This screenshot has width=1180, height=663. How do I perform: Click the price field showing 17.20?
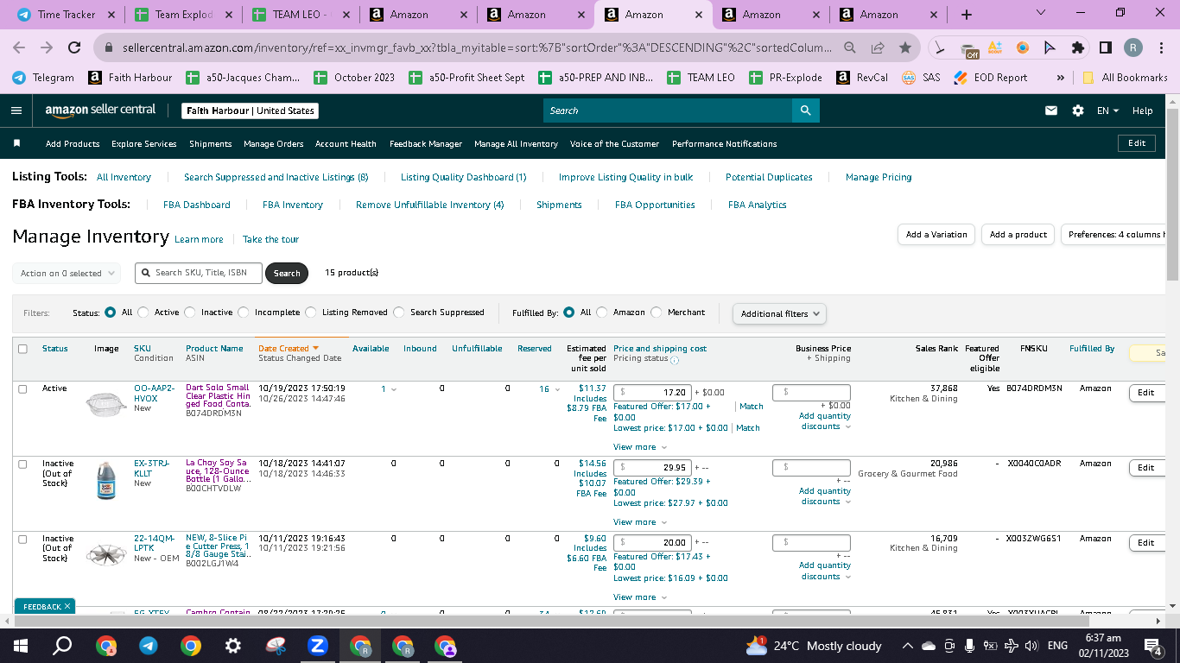652,393
